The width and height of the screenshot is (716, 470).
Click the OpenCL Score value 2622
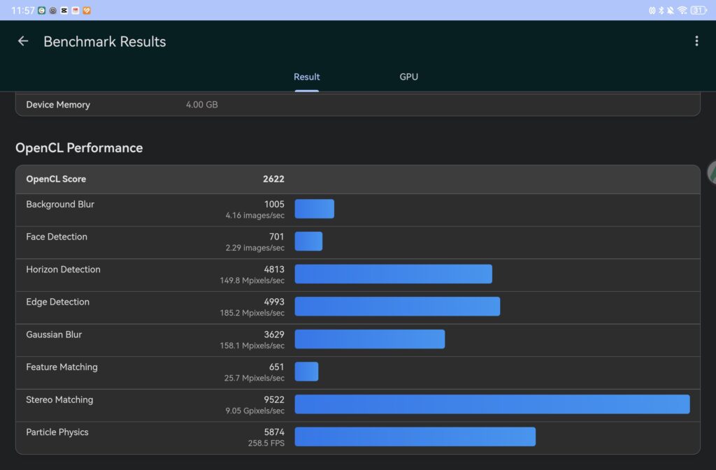coord(273,179)
